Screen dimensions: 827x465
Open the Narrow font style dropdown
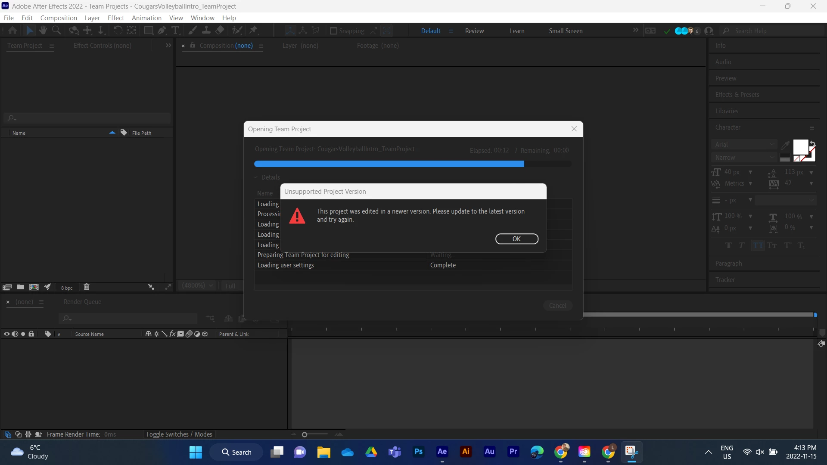pyautogui.click(x=744, y=158)
